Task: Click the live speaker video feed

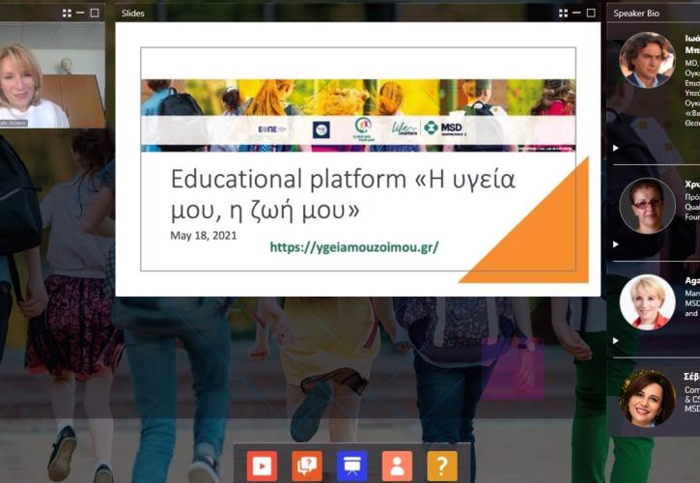Action: [52, 75]
